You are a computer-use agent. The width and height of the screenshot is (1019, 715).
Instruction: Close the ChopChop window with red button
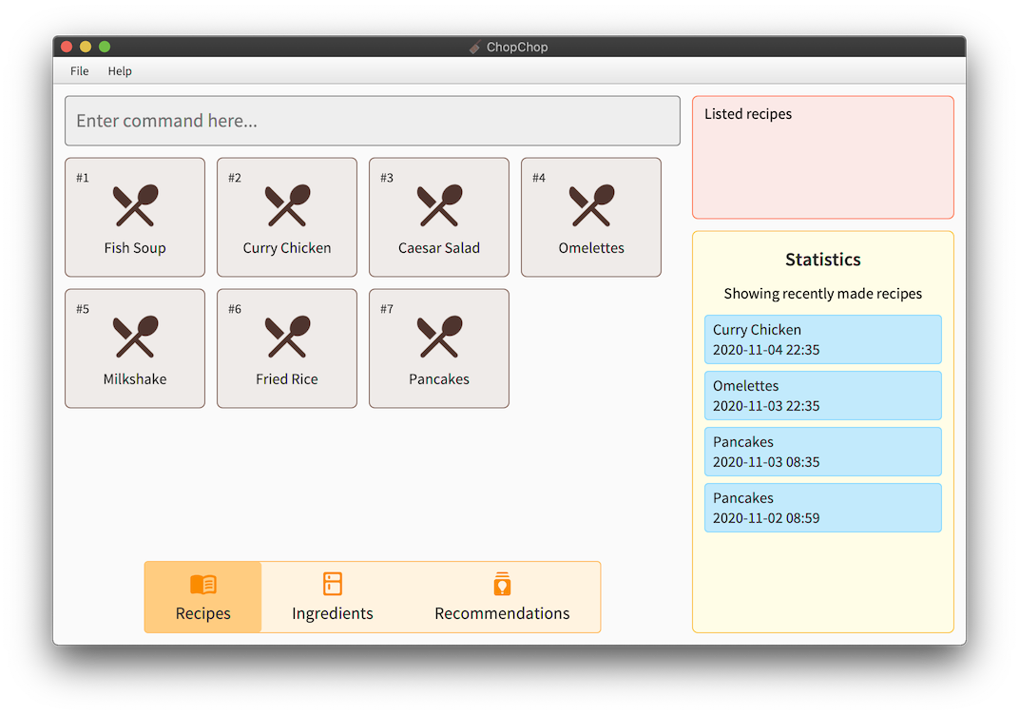pyautogui.click(x=67, y=47)
